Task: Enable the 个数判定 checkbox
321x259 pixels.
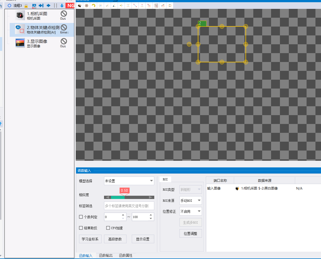Action: tap(81, 217)
